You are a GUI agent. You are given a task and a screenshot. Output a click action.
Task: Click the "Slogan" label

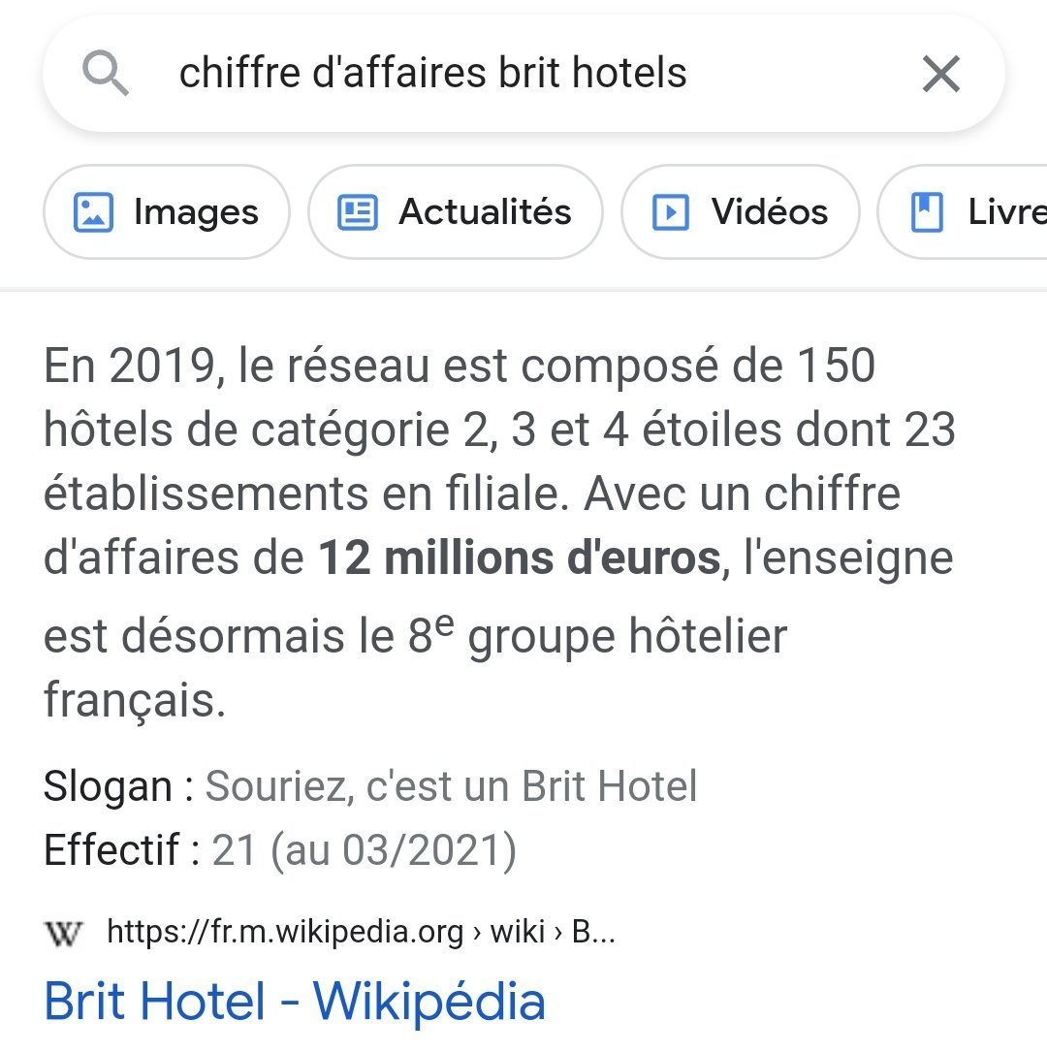click(108, 786)
